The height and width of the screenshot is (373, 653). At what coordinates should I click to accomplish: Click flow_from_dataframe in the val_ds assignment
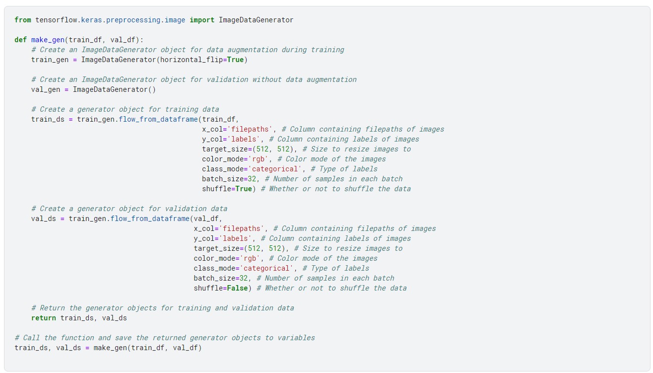pyautogui.click(x=150, y=219)
